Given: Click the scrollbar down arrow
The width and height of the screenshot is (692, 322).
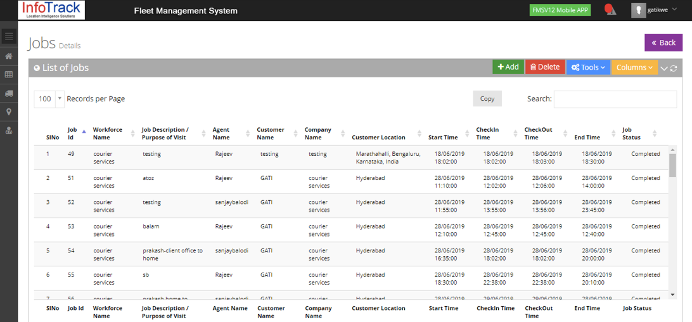Looking at the screenshot, I should coord(672,295).
